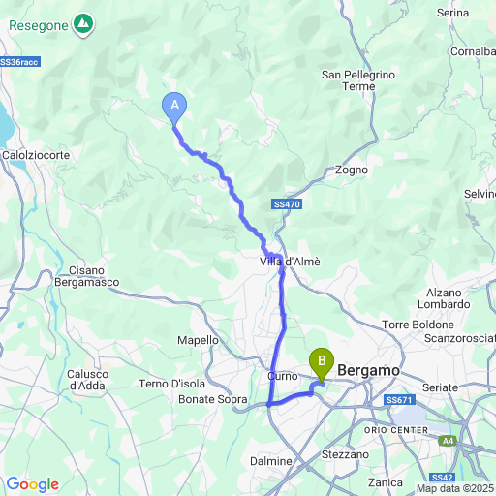
Task: Select the San Pellegrino Terme label
Action: [x=358, y=80]
